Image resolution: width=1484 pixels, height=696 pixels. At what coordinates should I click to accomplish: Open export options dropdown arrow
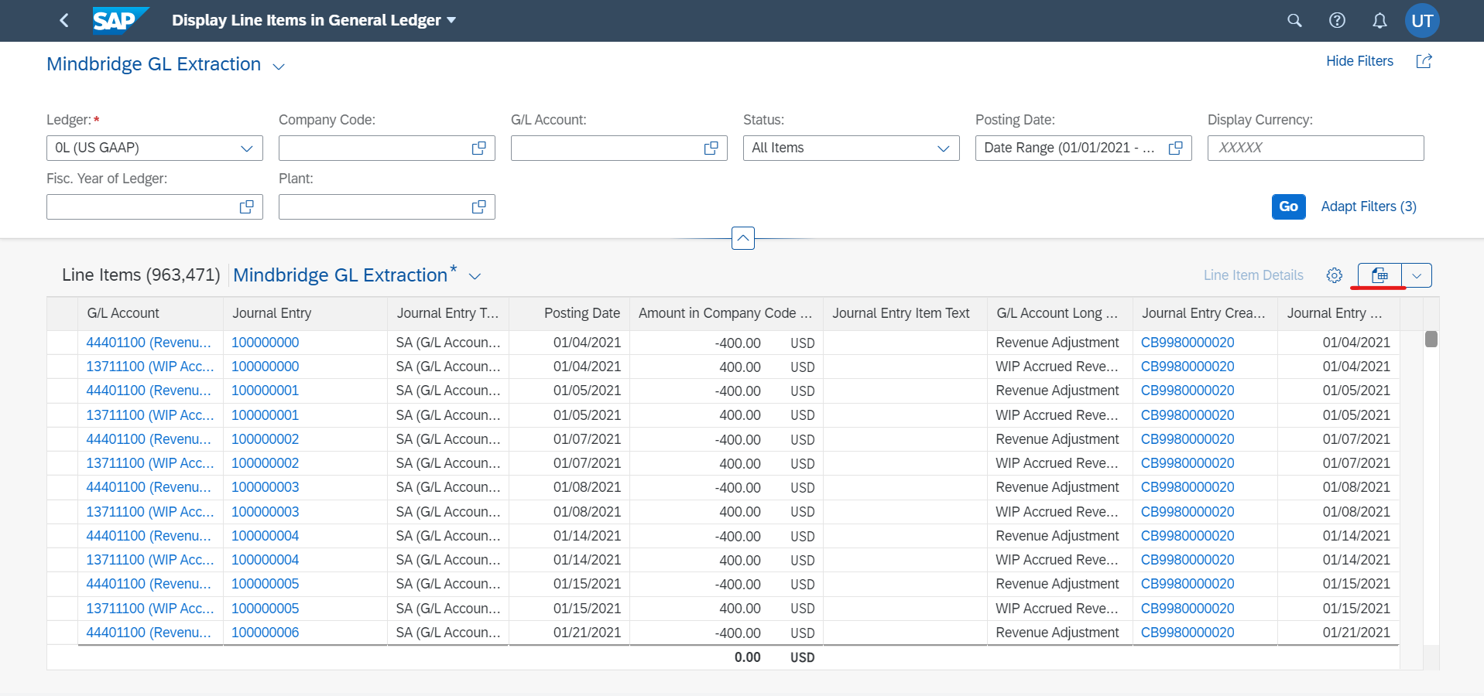(1417, 275)
